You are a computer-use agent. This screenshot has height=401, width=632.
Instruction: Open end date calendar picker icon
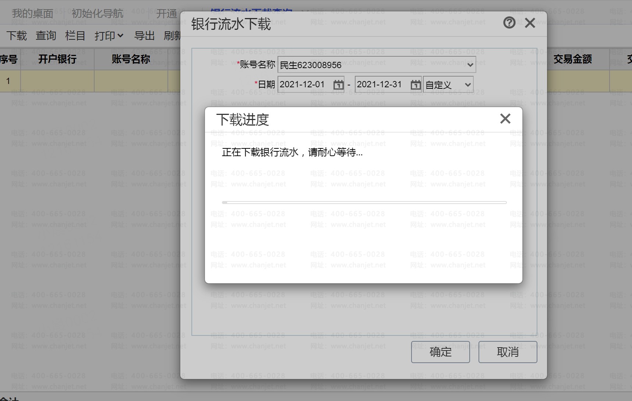pos(416,85)
